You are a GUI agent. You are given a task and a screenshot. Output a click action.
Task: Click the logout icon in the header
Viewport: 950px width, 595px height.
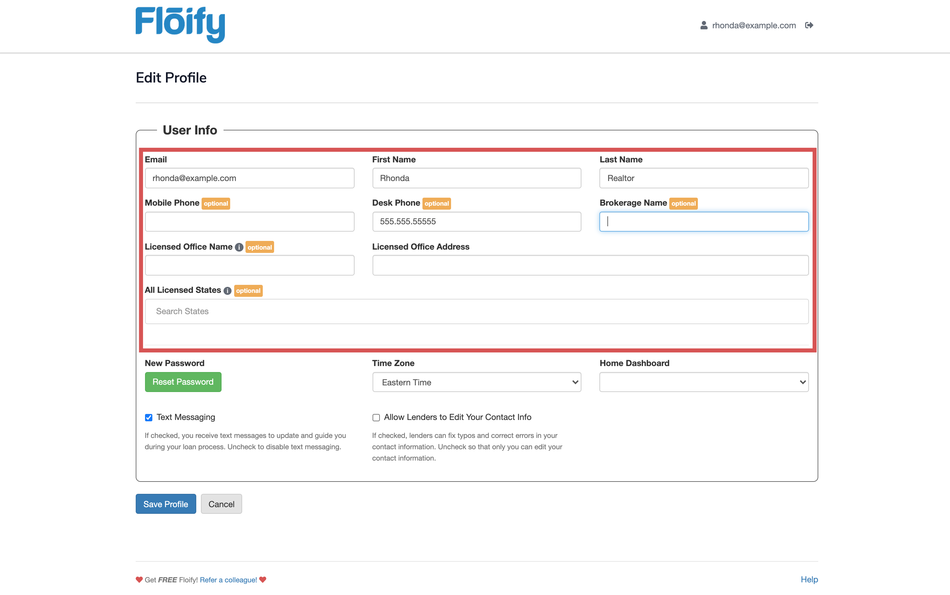coord(809,25)
